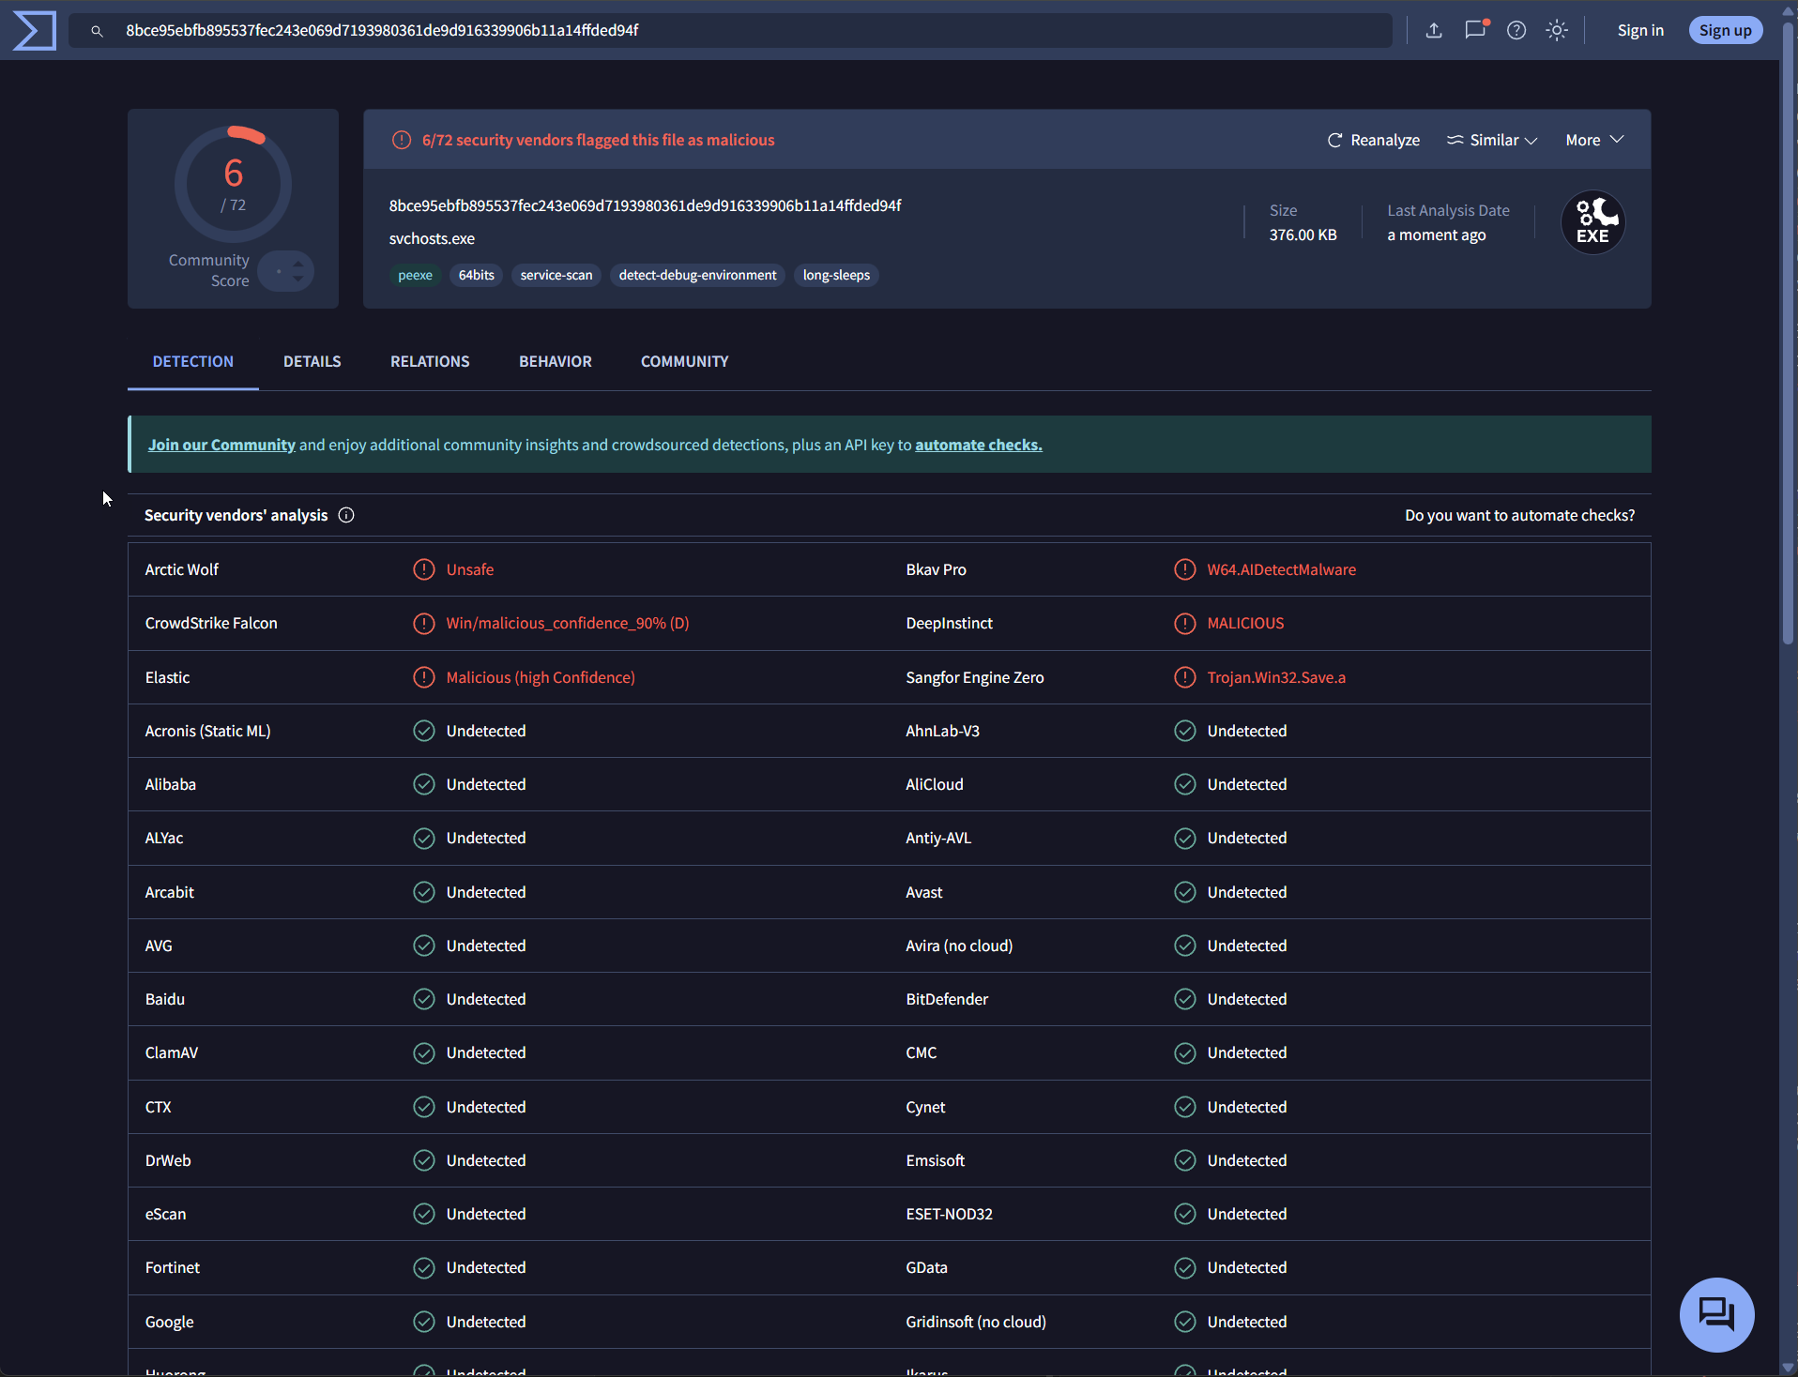Click the checkmark icon for ClamAV
The width and height of the screenshot is (1798, 1377).
pyautogui.click(x=424, y=1052)
